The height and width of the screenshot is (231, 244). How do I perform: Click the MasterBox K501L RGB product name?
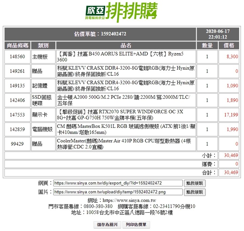(x=126, y=130)
